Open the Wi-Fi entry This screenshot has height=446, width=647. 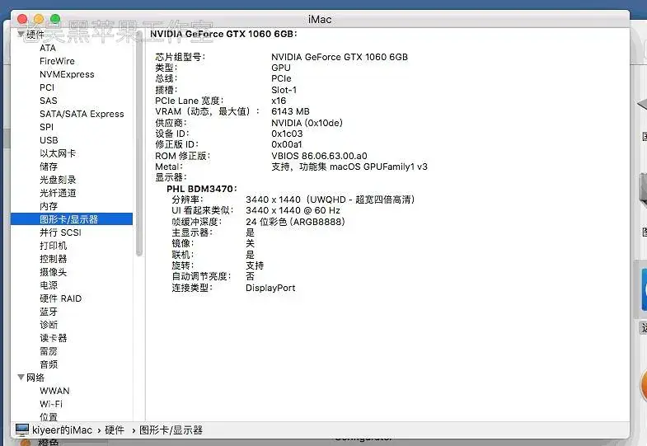pos(51,404)
